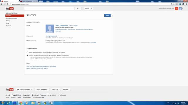The image size is (188, 105).
Task: Open the Help dropdown in the footer
Action: [x=66, y=90]
